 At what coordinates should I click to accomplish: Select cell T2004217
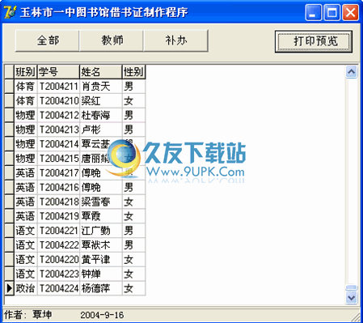pos(58,173)
